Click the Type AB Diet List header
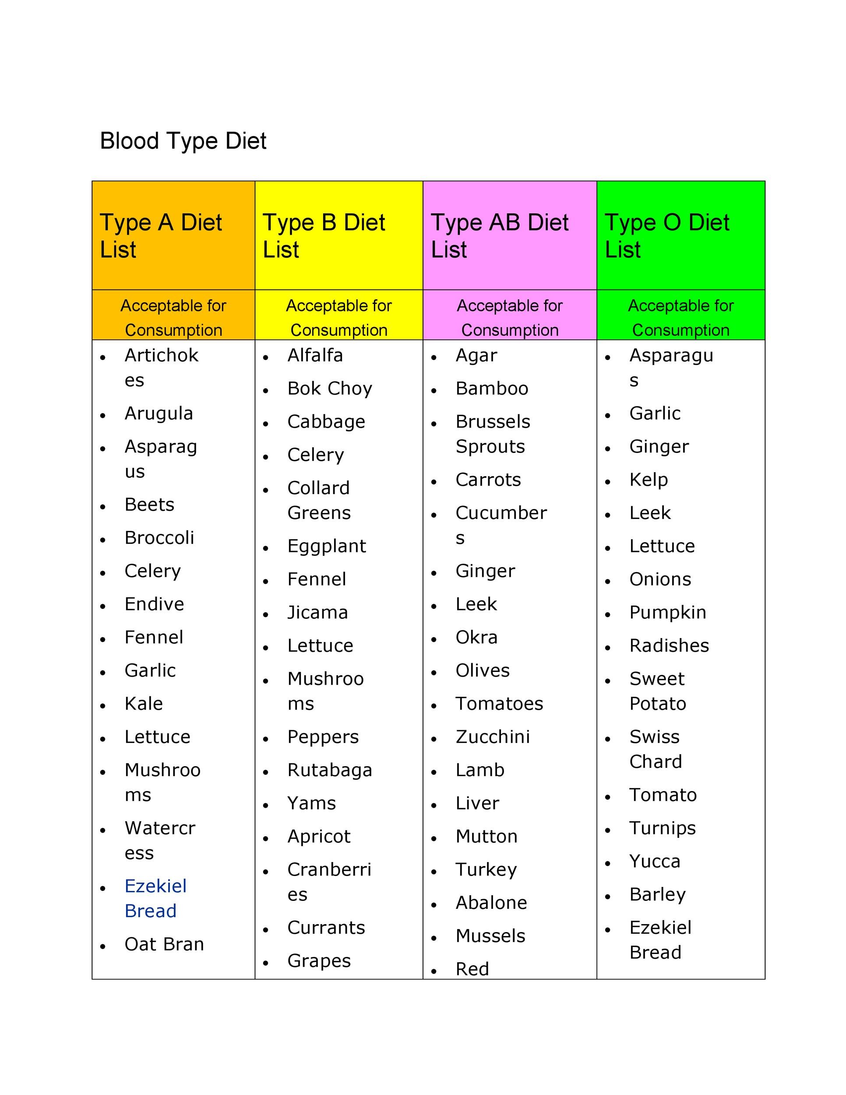 pyautogui.click(x=500, y=236)
